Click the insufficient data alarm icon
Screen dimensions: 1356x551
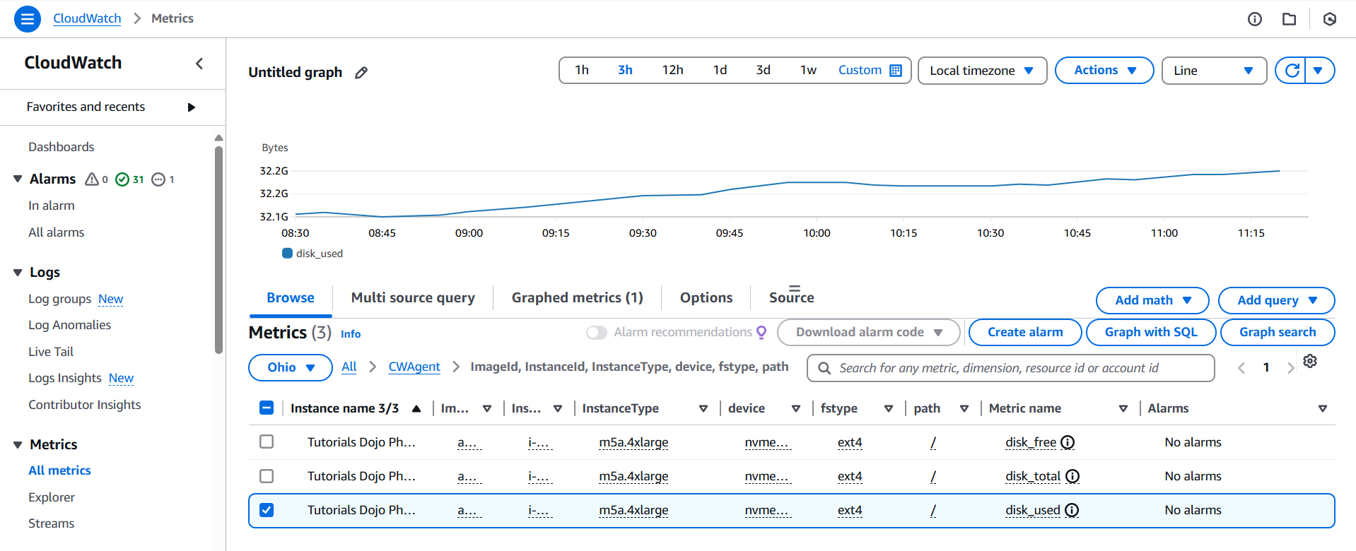(159, 179)
